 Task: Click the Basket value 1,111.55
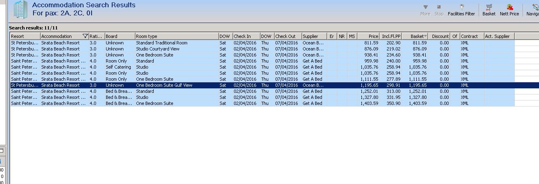point(418,79)
